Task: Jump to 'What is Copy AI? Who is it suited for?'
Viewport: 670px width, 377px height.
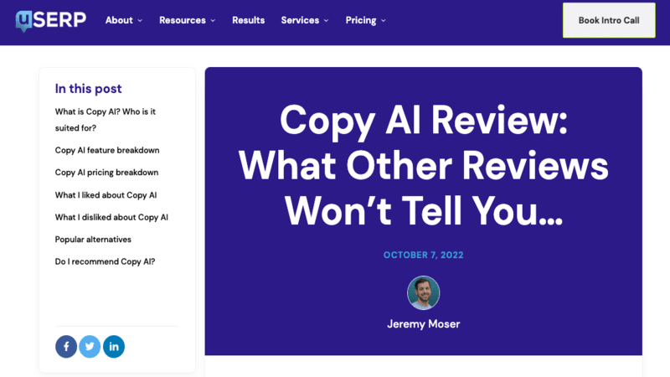Action: tap(106, 120)
